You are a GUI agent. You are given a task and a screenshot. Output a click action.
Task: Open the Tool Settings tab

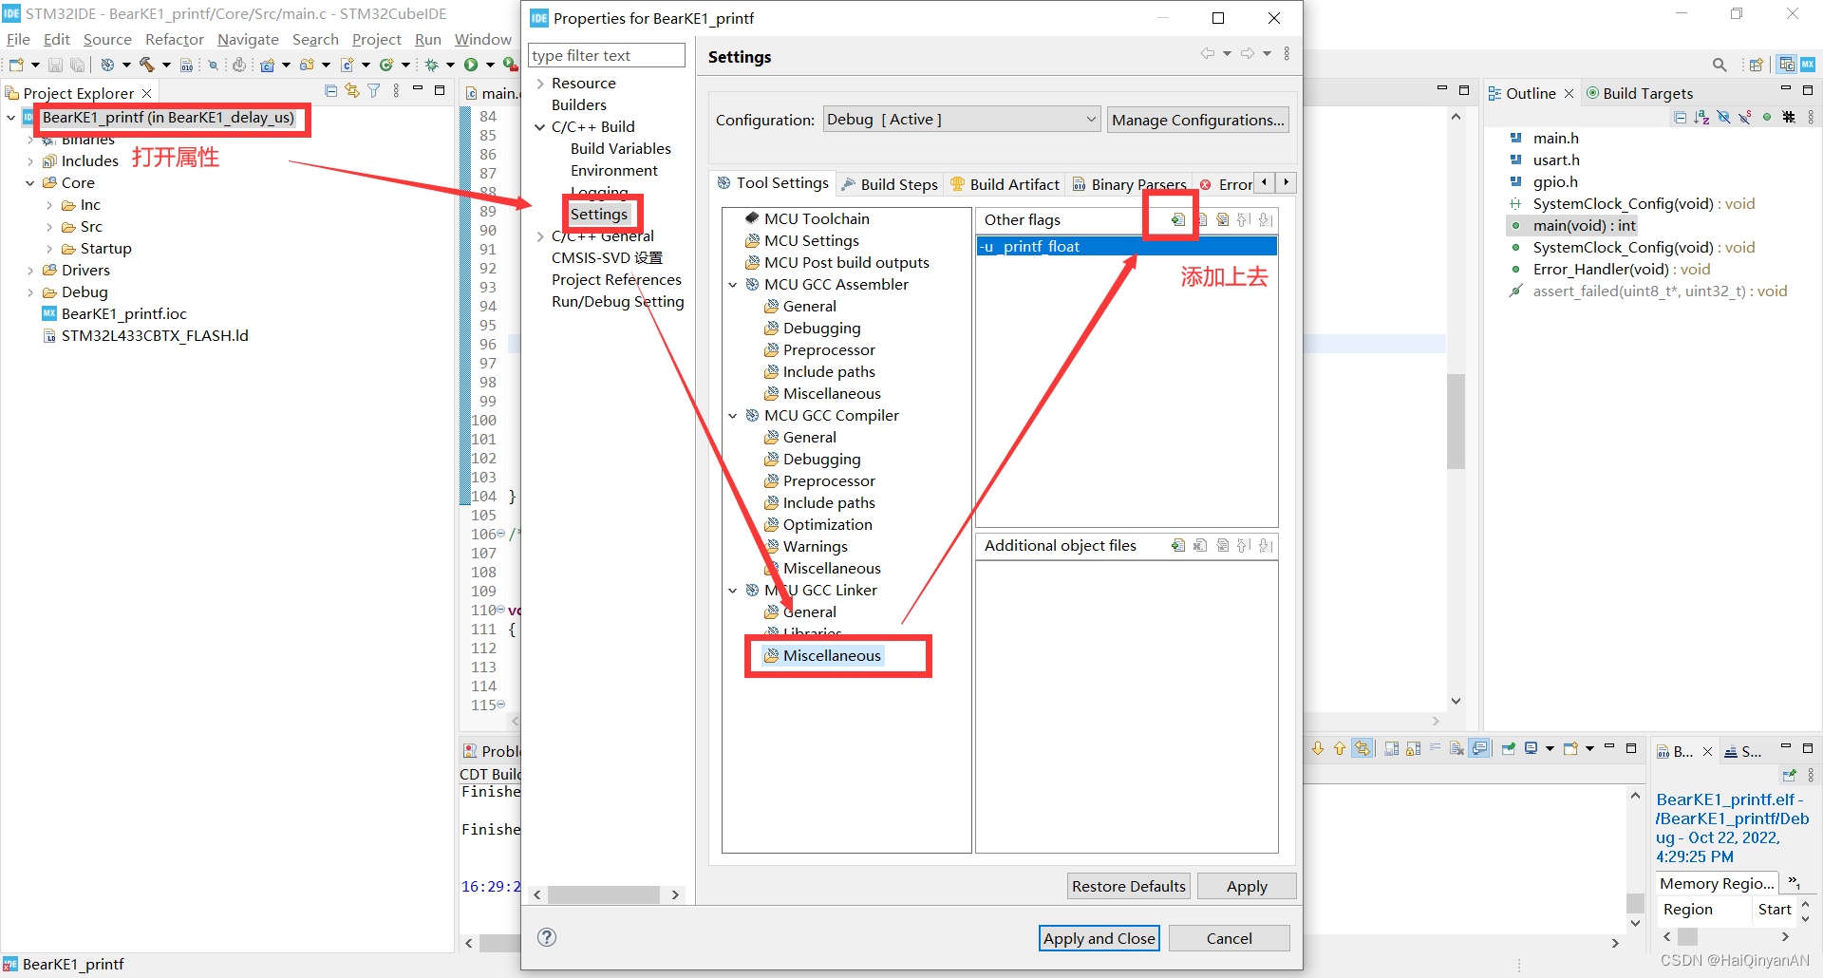pyautogui.click(x=772, y=183)
